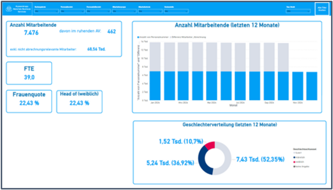Open the Year Month dropdown

click(x=298, y=11)
